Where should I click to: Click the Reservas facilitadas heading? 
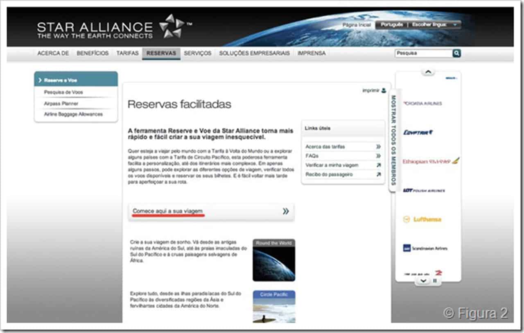point(179,104)
